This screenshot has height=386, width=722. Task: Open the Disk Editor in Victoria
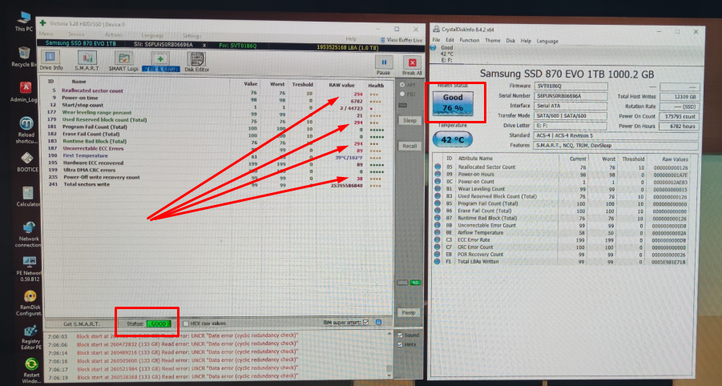[196, 62]
